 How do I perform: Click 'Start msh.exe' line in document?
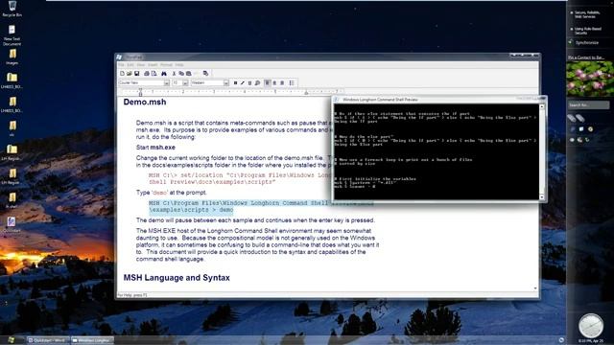click(155, 148)
